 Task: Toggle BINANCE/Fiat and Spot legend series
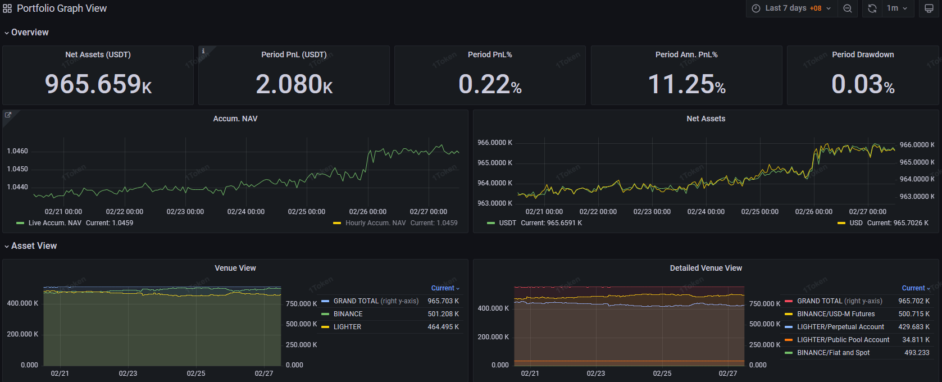(833, 353)
